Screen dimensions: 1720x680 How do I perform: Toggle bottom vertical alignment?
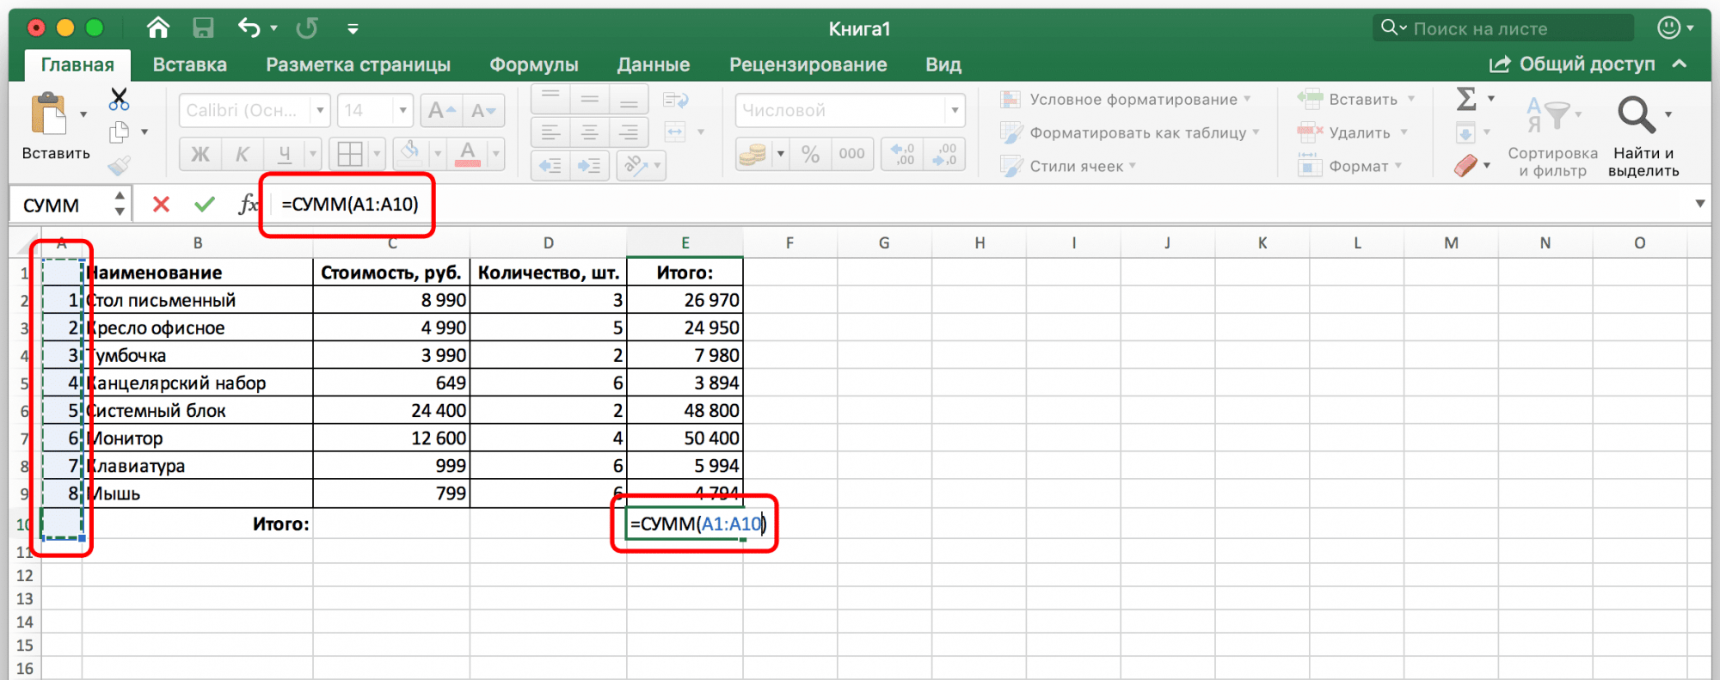click(x=630, y=100)
